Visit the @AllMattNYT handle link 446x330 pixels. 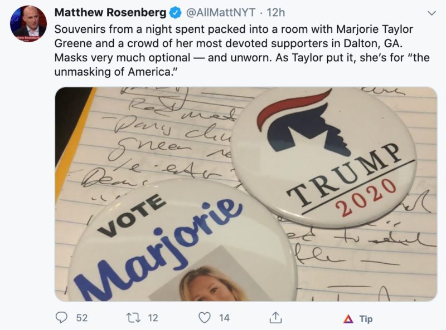pyautogui.click(x=209, y=12)
